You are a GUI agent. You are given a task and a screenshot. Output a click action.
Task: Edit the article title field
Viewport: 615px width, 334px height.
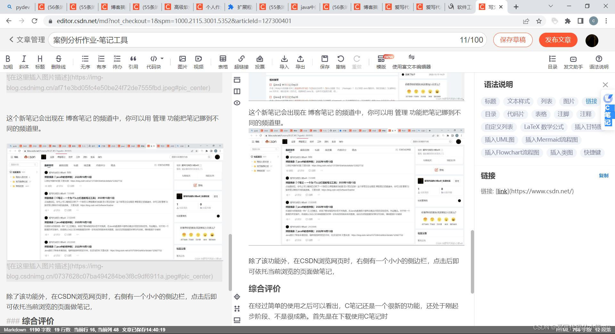pos(267,40)
